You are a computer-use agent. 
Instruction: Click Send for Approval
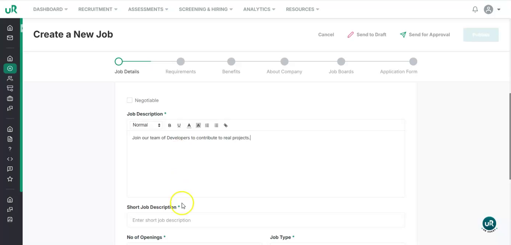pyautogui.click(x=425, y=35)
